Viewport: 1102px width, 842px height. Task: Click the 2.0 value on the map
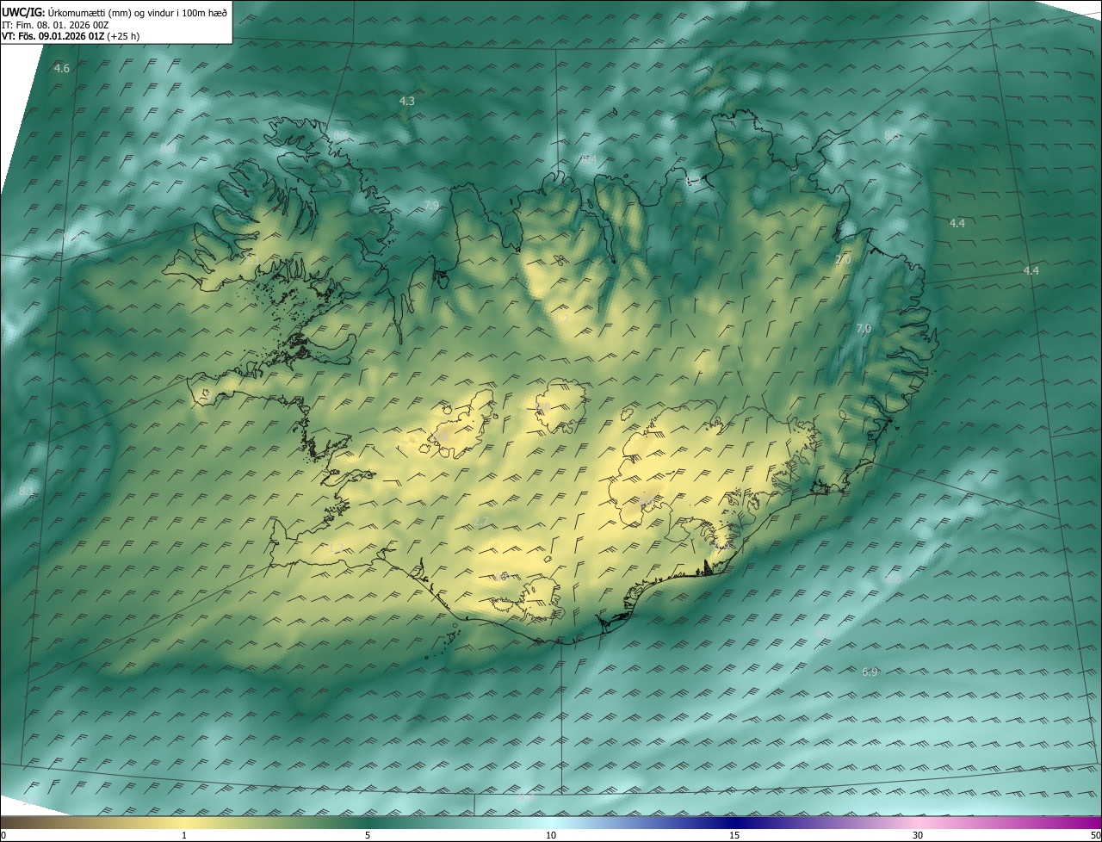tap(843, 259)
